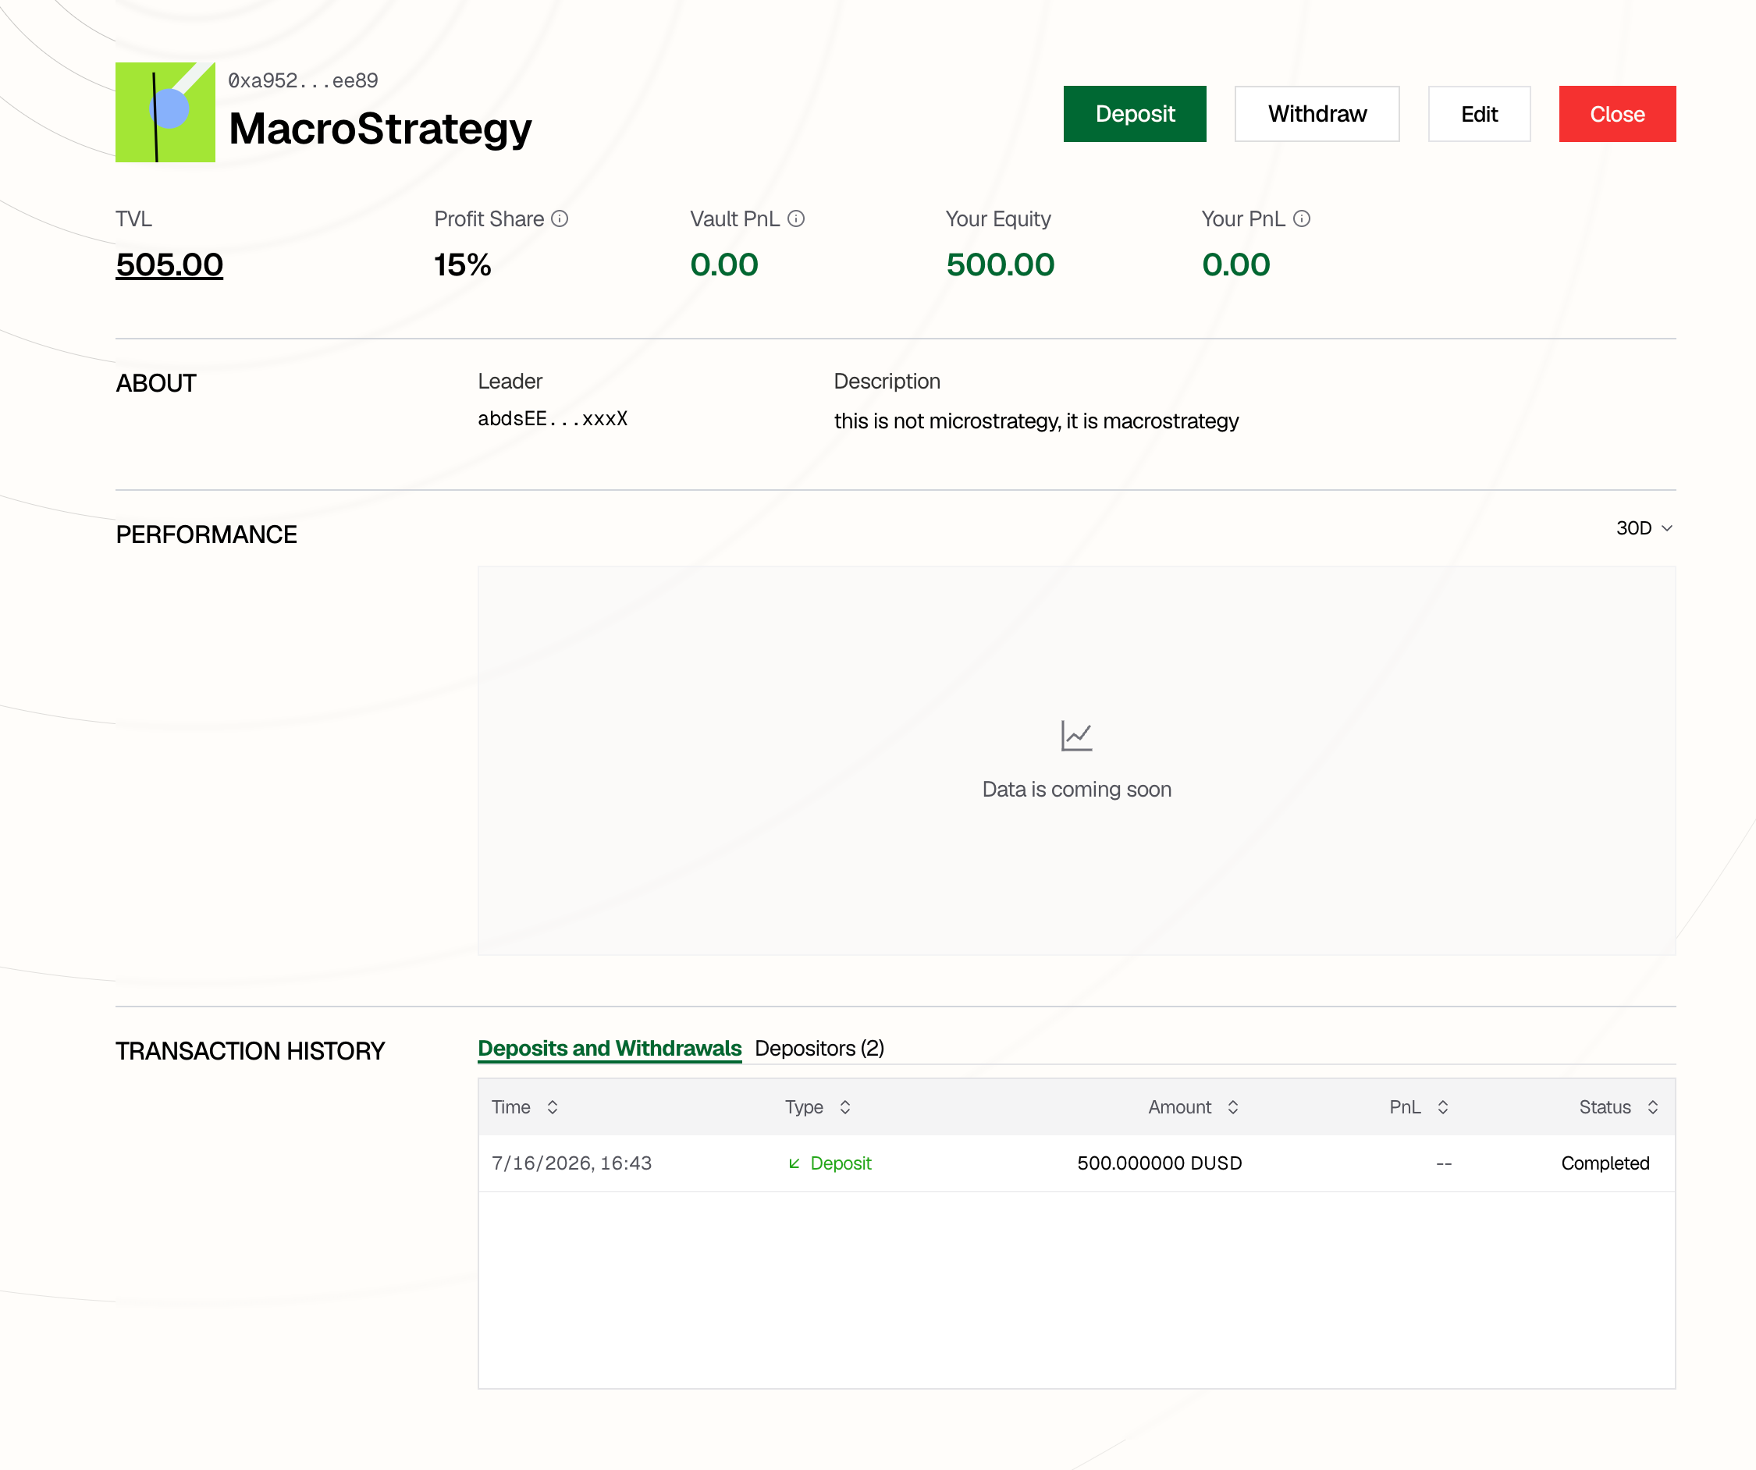Click the Vault PnL info icon

[796, 219]
